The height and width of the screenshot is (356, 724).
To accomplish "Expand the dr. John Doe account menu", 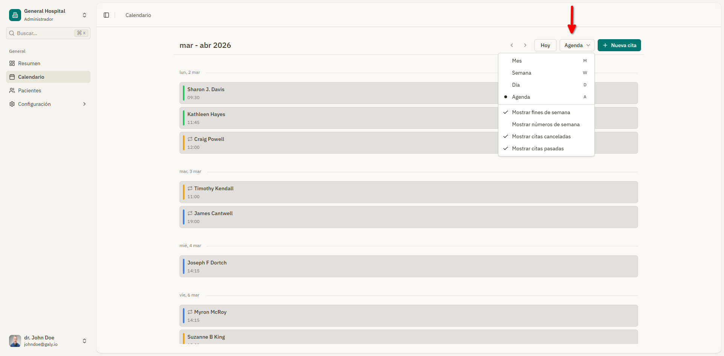I will pos(84,341).
